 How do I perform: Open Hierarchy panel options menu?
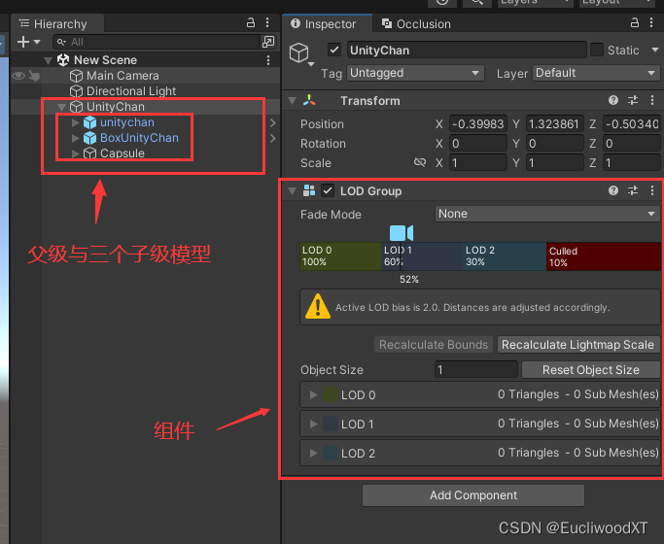pos(267,22)
